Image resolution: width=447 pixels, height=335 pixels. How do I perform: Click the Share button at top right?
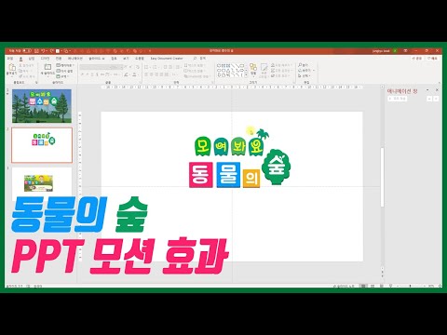417,59
